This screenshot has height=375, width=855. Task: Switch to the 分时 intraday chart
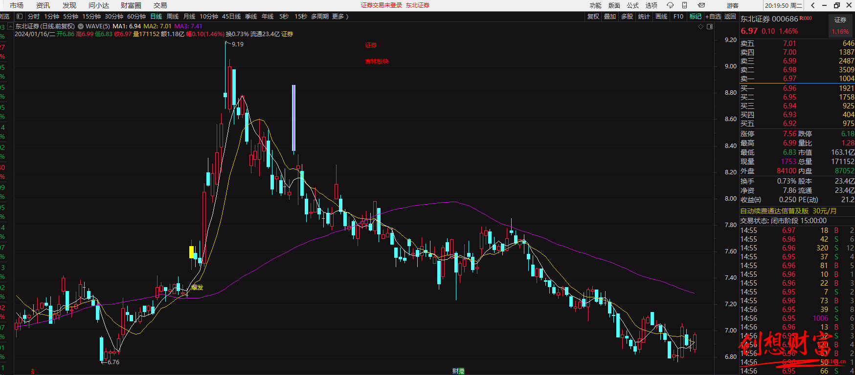pos(34,17)
